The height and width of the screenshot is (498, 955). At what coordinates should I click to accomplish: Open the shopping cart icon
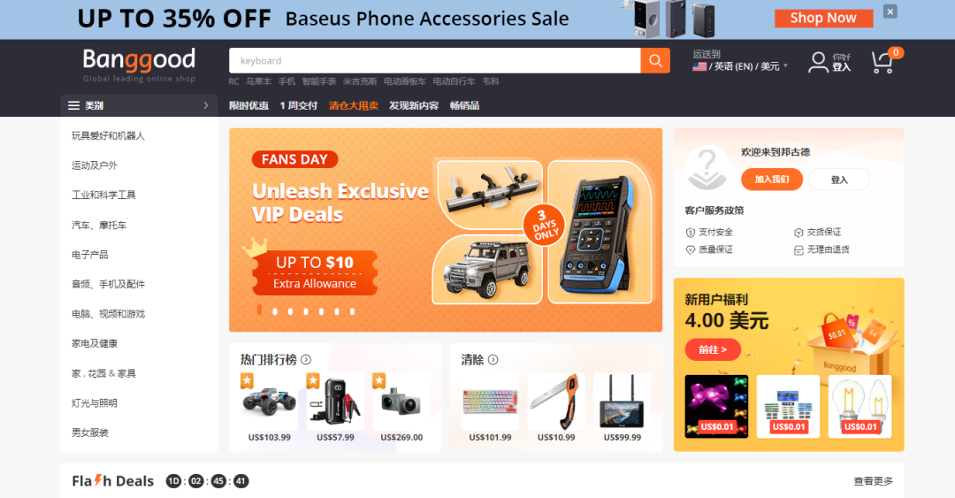pos(882,62)
